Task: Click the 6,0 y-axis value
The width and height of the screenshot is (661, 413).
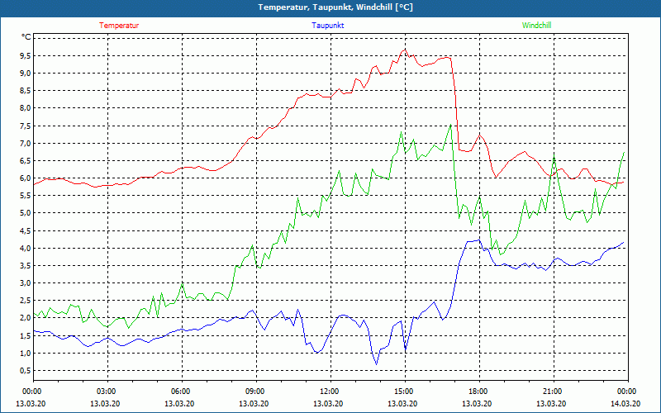Action: (x=26, y=178)
